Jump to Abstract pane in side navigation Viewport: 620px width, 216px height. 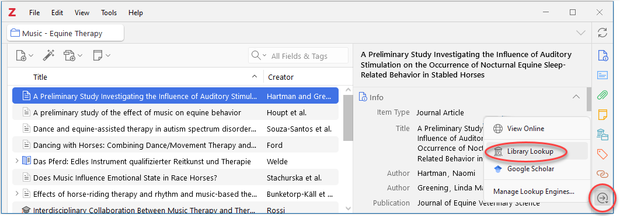tap(602, 75)
